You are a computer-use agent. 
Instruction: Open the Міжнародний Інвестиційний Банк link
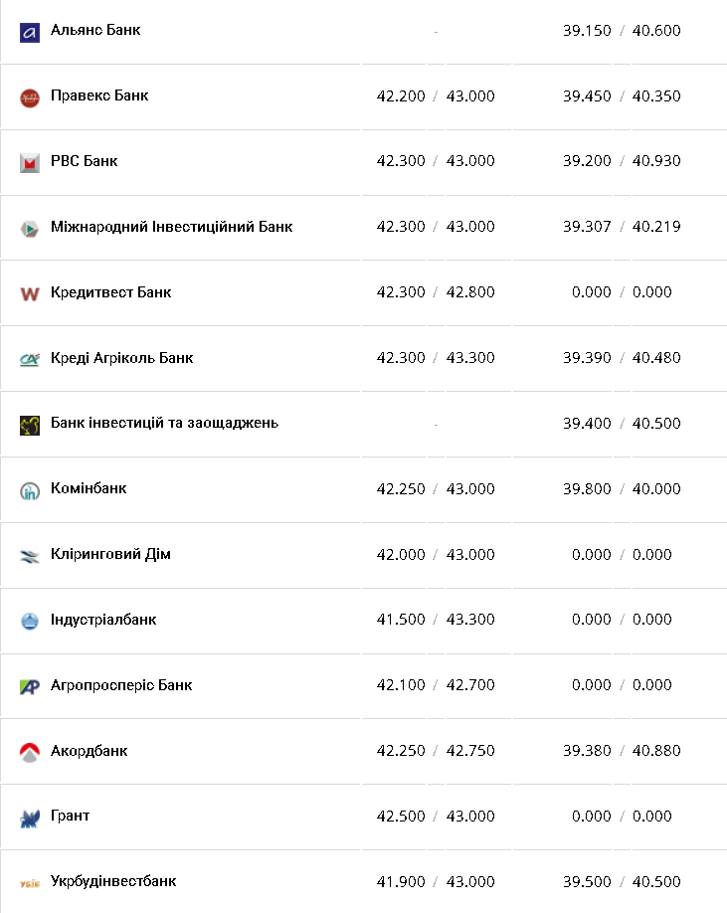[171, 227]
